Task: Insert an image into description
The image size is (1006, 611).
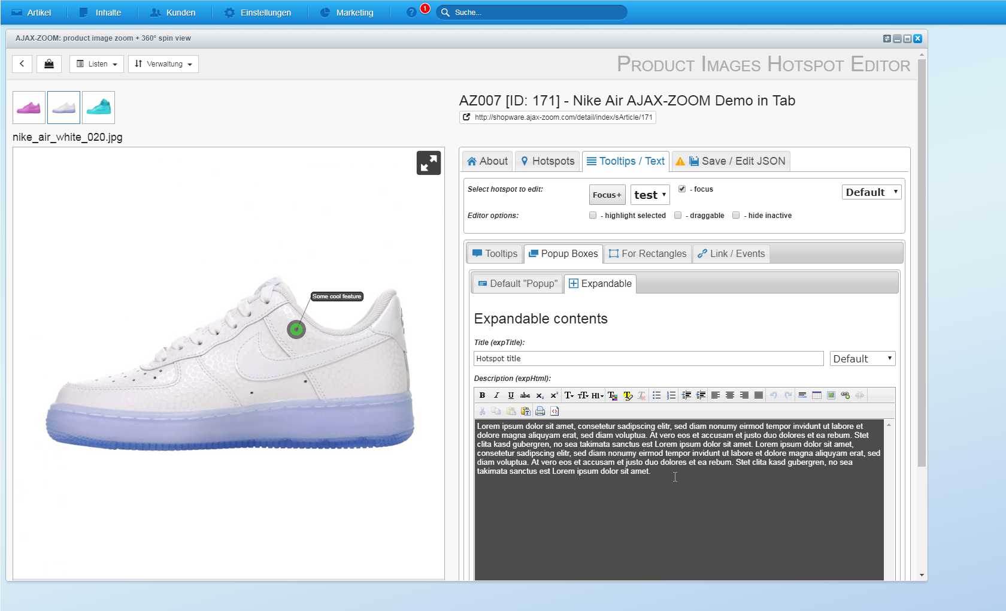Action: tap(831, 395)
